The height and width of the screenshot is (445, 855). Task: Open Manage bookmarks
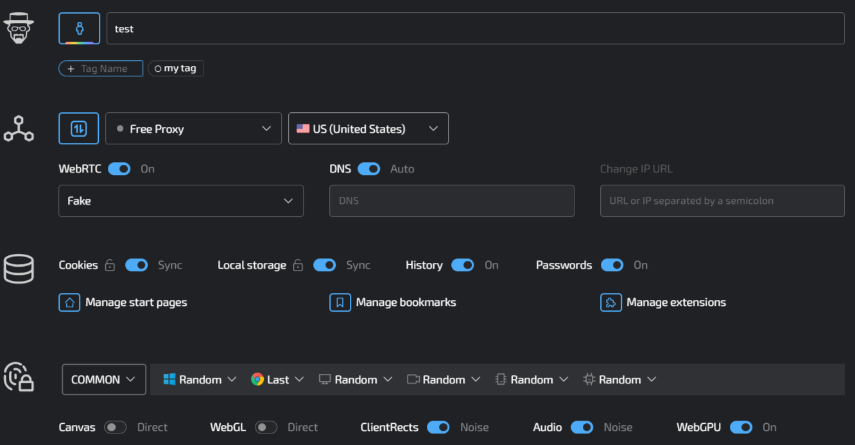(392, 302)
